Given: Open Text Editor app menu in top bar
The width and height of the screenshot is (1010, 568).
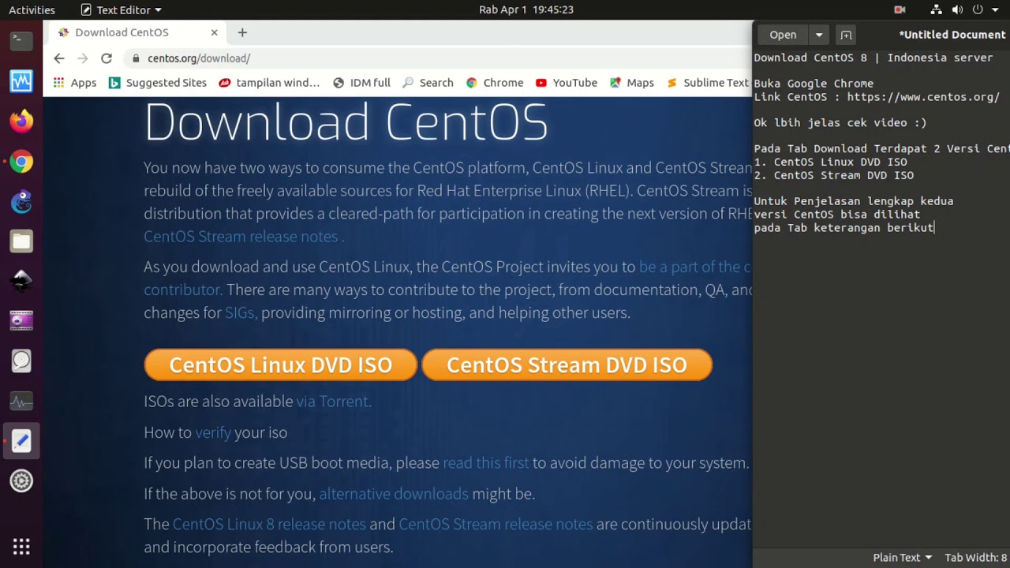Looking at the screenshot, I should [x=121, y=9].
